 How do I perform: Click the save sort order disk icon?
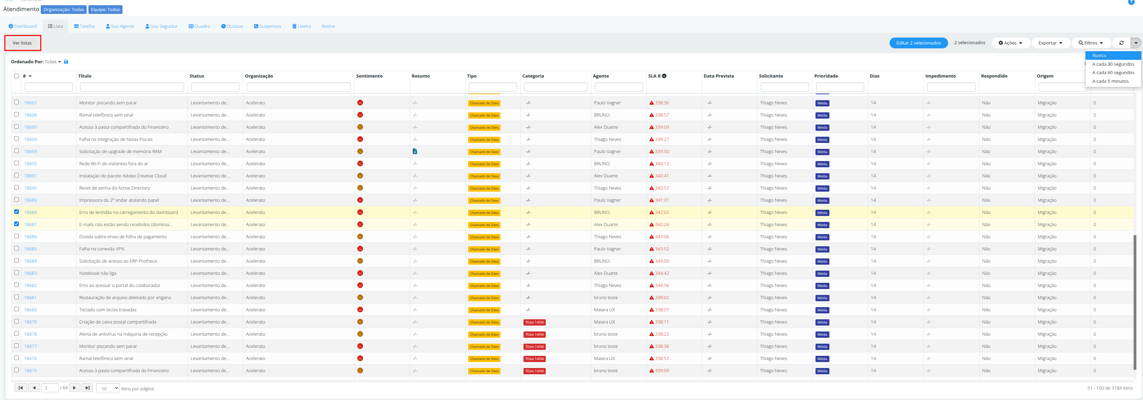pos(66,62)
